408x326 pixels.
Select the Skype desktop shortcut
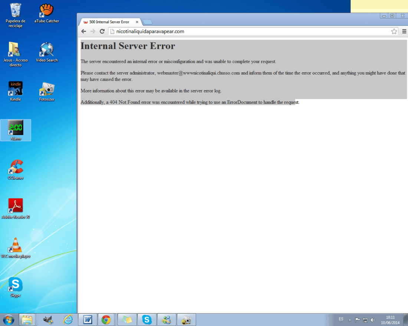point(15,287)
